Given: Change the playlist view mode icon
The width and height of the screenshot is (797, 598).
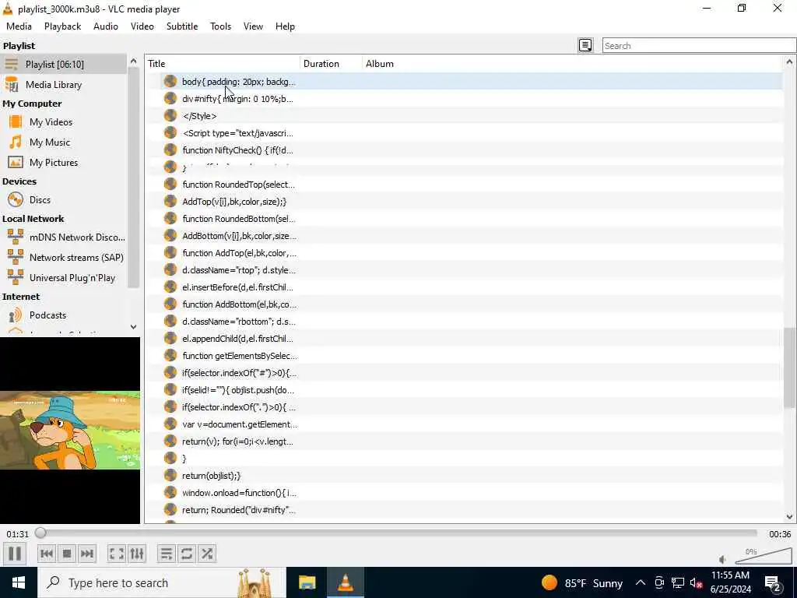Looking at the screenshot, I should [x=585, y=45].
